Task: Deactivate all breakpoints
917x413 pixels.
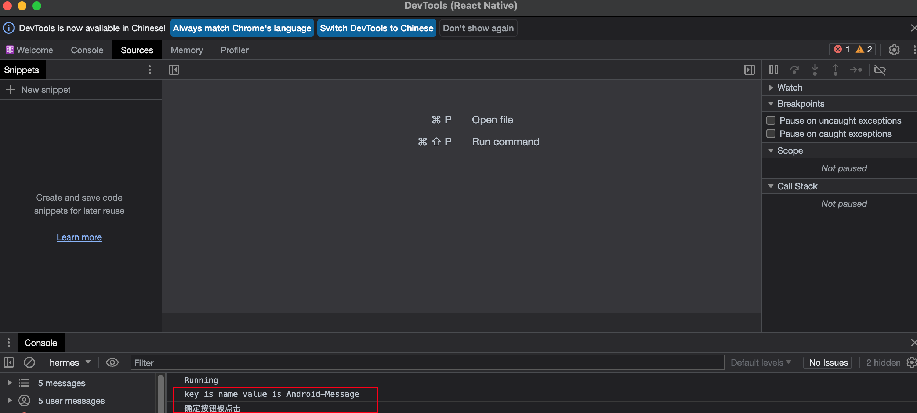Action: click(881, 70)
